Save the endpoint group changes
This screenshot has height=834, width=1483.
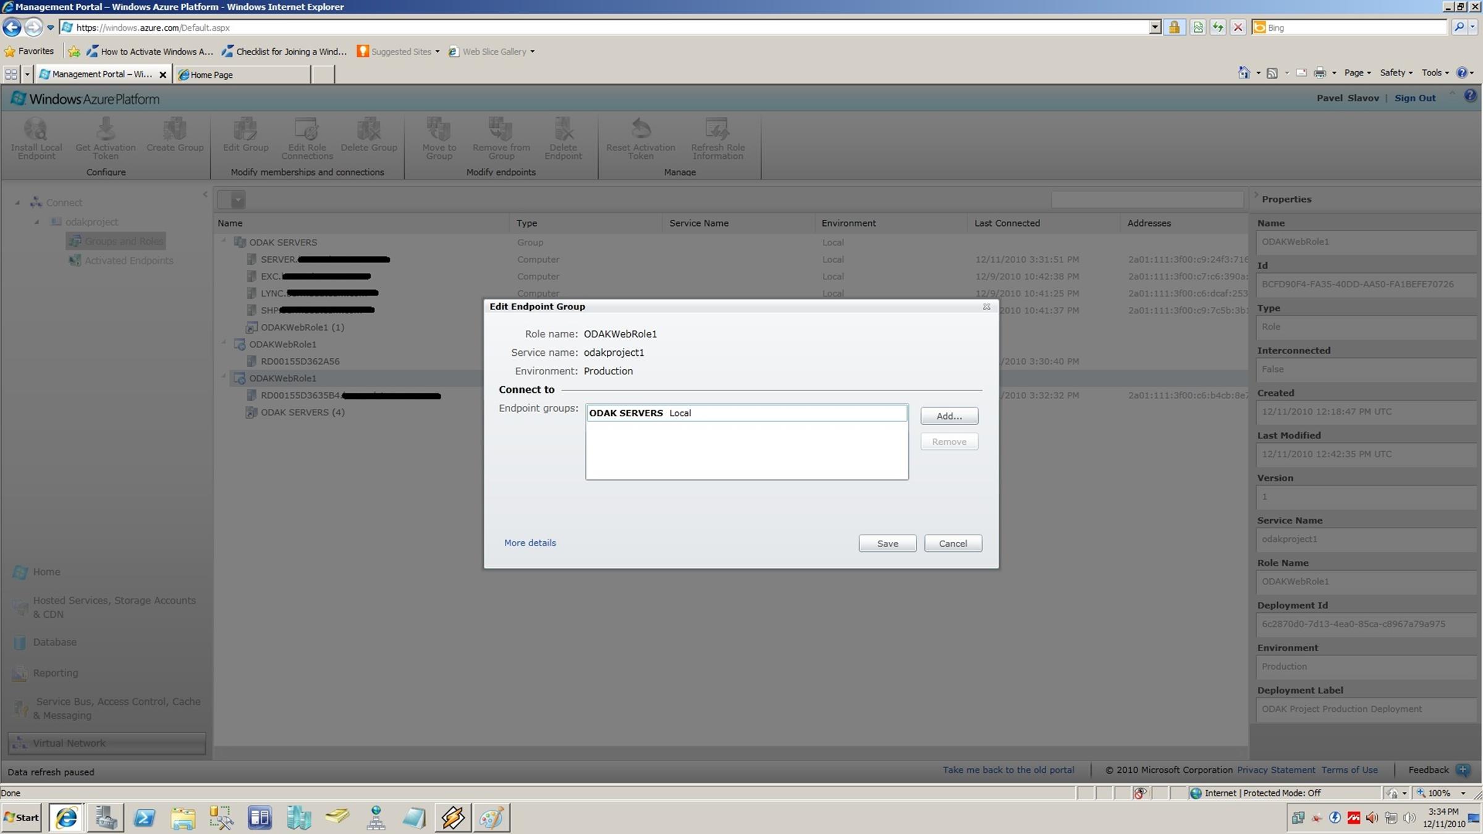click(887, 543)
